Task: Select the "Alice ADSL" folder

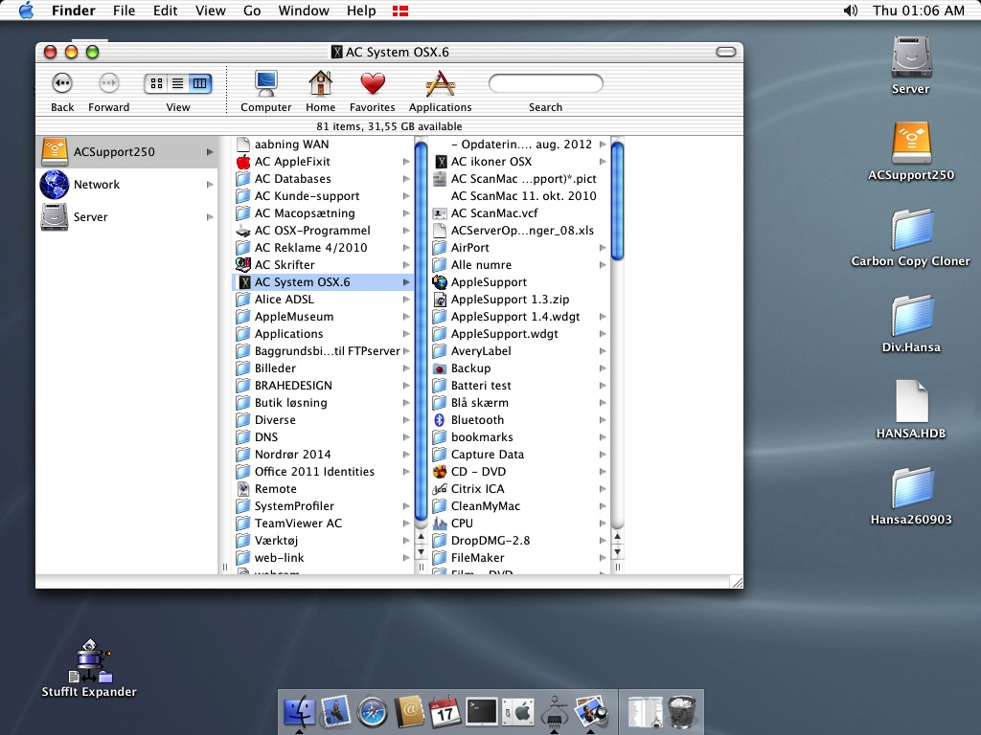Action: point(323,300)
